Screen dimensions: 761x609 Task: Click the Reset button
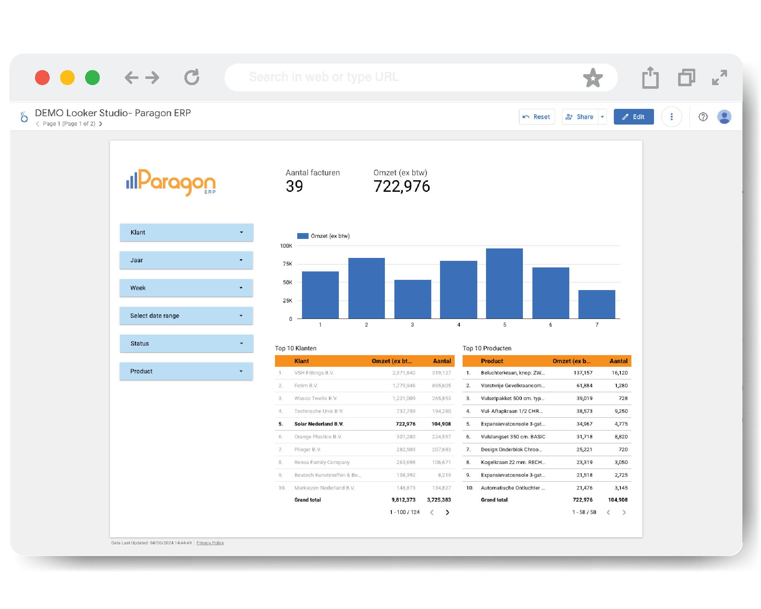tap(537, 117)
